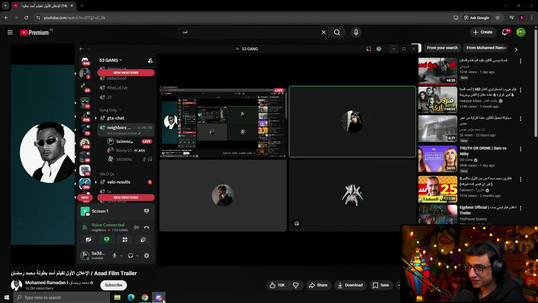The width and height of the screenshot is (538, 303).
Task: Click the YouTube Create button
Action: pyautogui.click(x=482, y=32)
